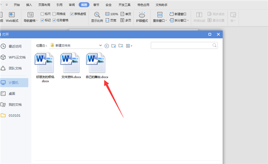Open 新建窗口 new window
This screenshot has width=268, height=164.
click(178, 14)
